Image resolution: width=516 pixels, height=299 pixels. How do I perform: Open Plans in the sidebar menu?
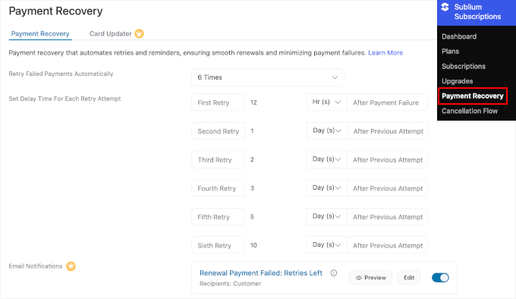point(450,52)
